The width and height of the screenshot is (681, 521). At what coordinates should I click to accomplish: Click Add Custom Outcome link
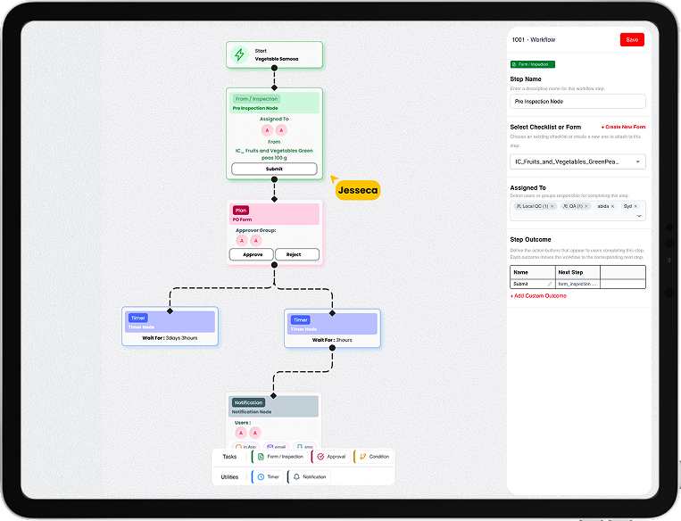point(538,295)
